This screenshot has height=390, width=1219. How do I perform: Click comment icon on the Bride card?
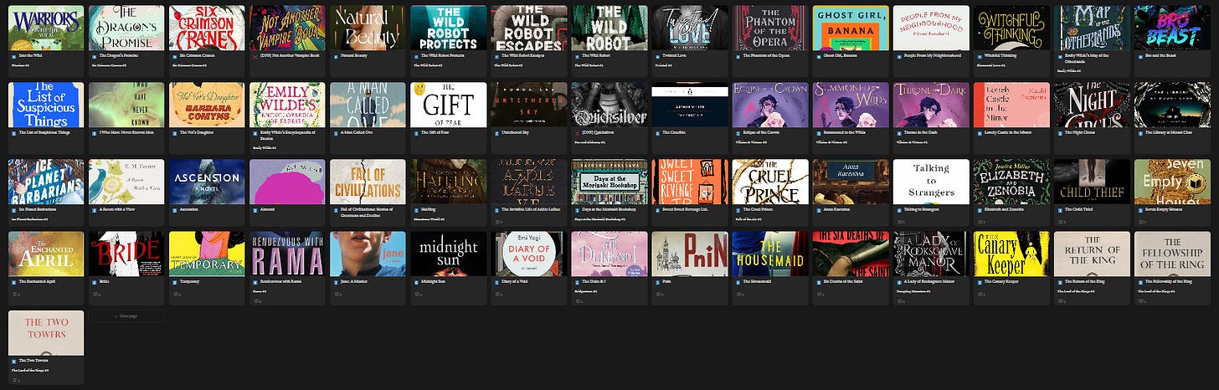(x=96, y=294)
